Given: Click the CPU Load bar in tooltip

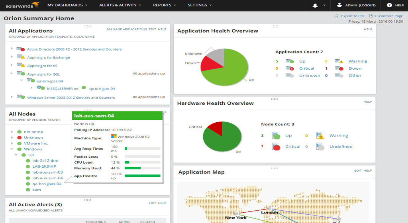Looking at the screenshot, I should [143, 162].
